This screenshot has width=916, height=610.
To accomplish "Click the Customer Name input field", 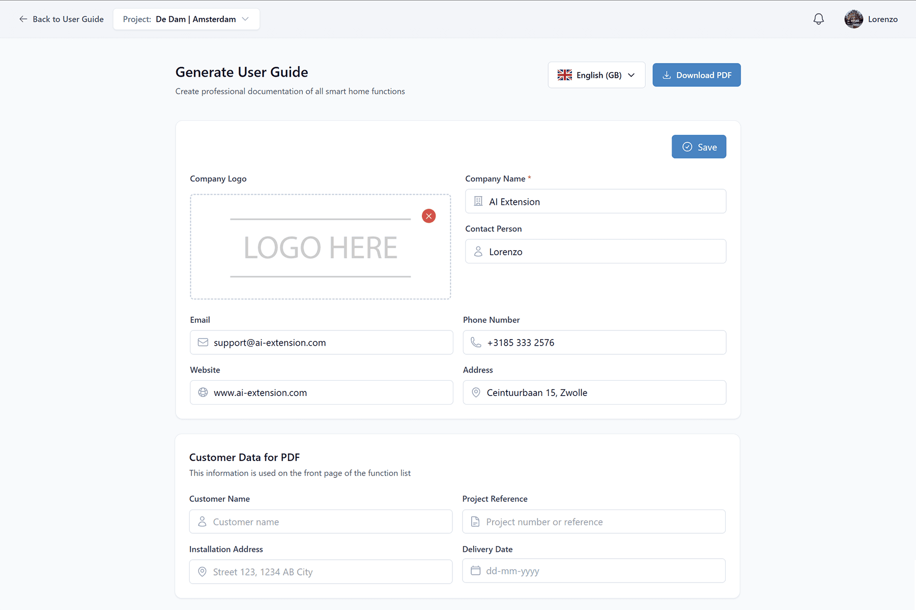I will [x=321, y=521].
